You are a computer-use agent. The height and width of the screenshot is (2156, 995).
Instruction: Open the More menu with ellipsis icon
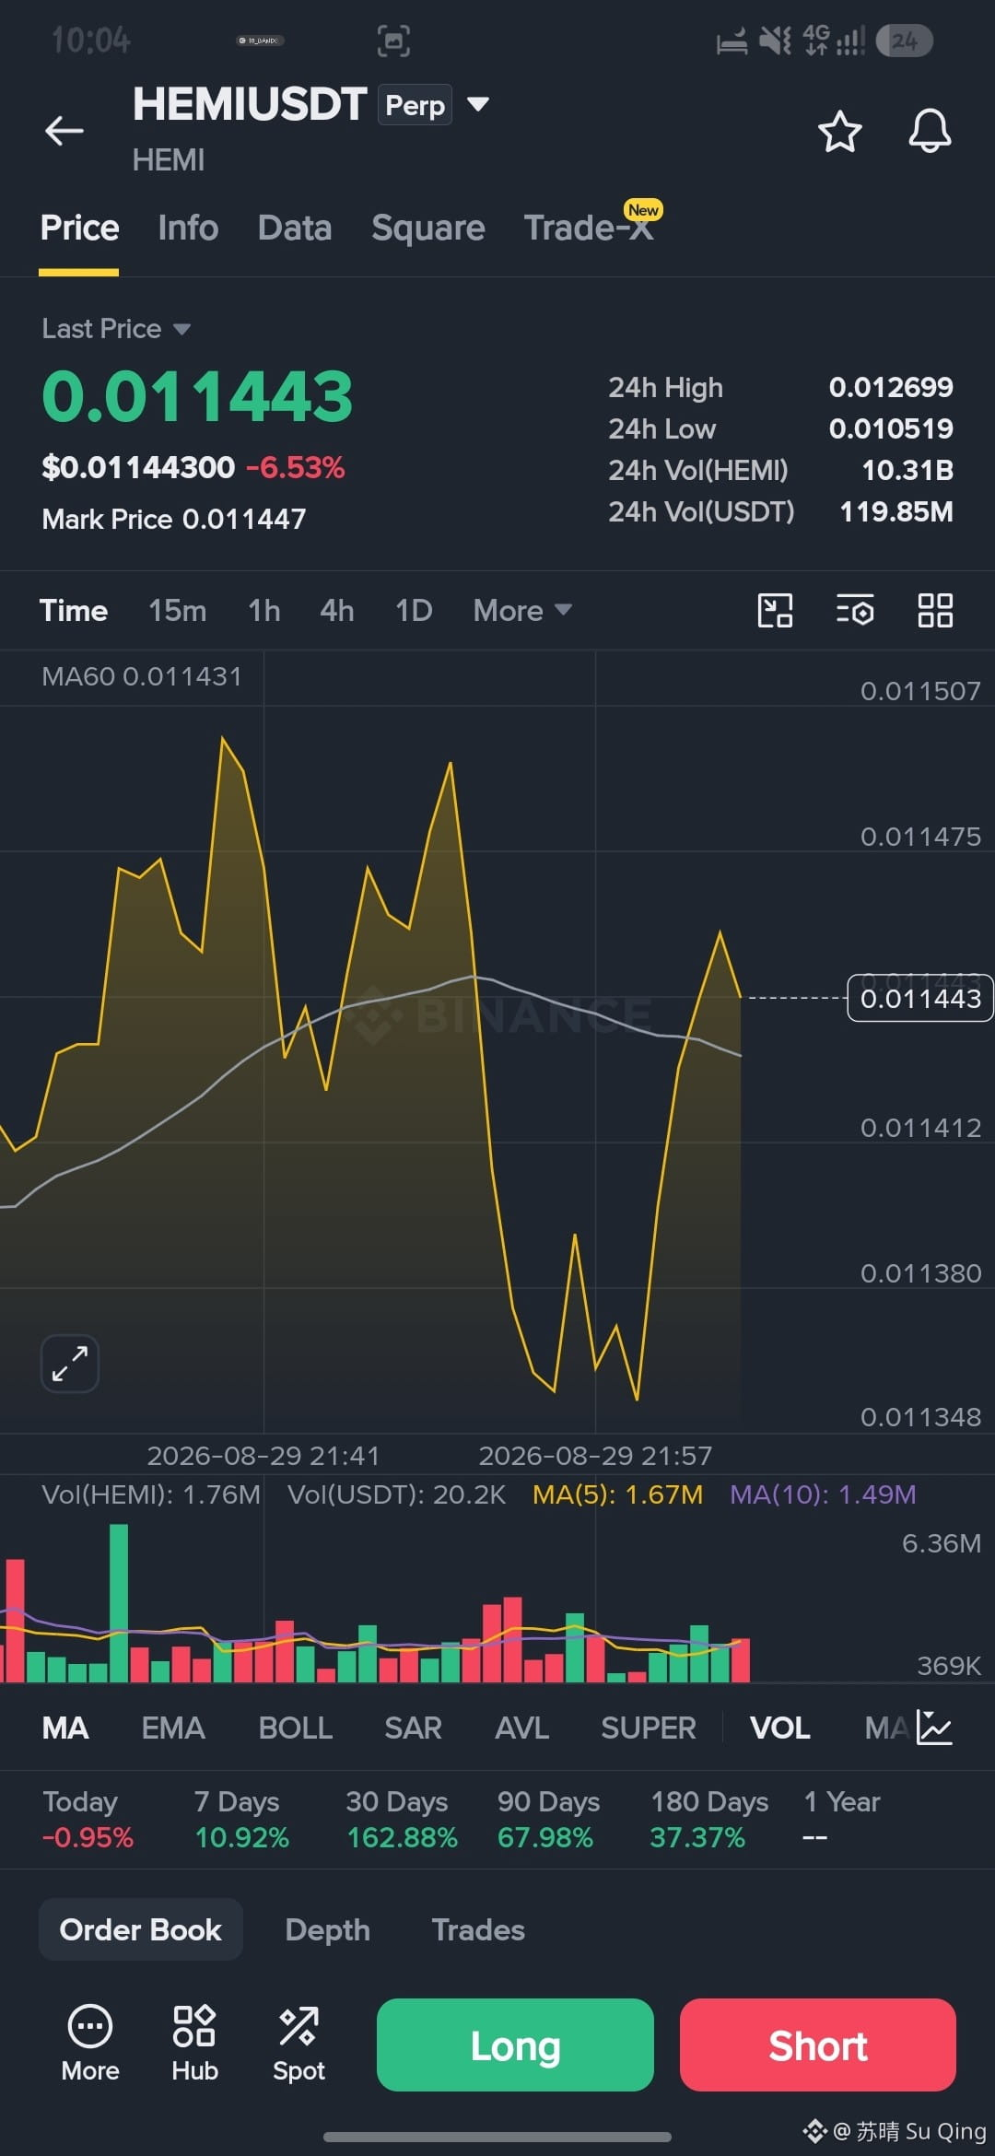click(x=90, y=2044)
